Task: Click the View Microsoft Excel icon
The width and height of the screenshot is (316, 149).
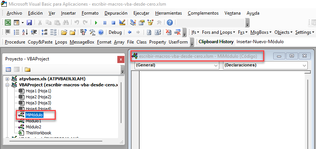Action: point(7,23)
